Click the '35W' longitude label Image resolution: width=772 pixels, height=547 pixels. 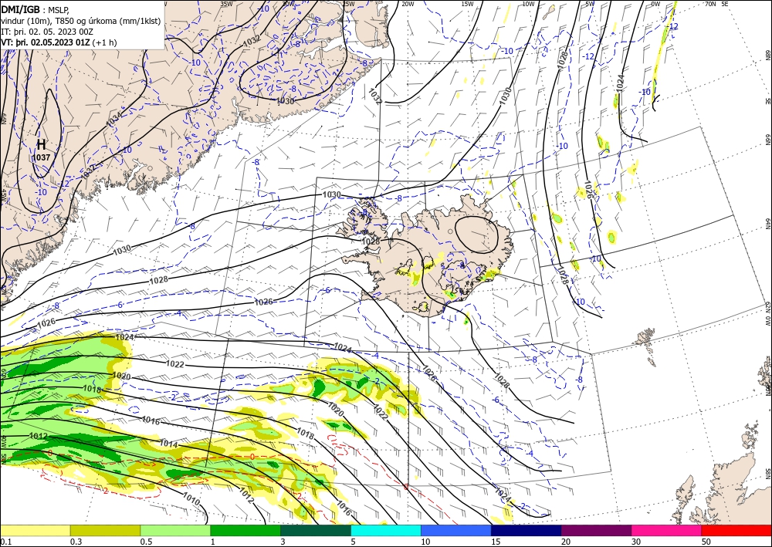point(226,4)
